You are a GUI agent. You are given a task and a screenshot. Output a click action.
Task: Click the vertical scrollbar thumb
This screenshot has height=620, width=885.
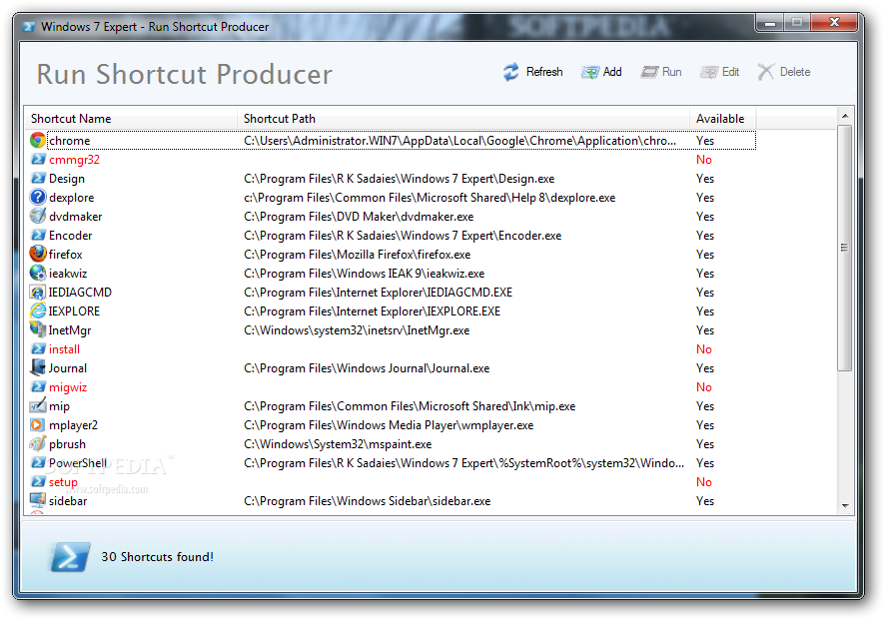[845, 248]
